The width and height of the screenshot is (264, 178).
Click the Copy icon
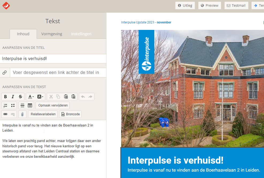pos(58,97)
